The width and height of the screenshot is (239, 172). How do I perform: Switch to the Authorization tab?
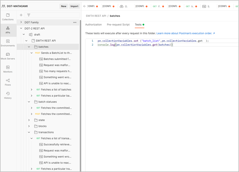tap(93, 25)
